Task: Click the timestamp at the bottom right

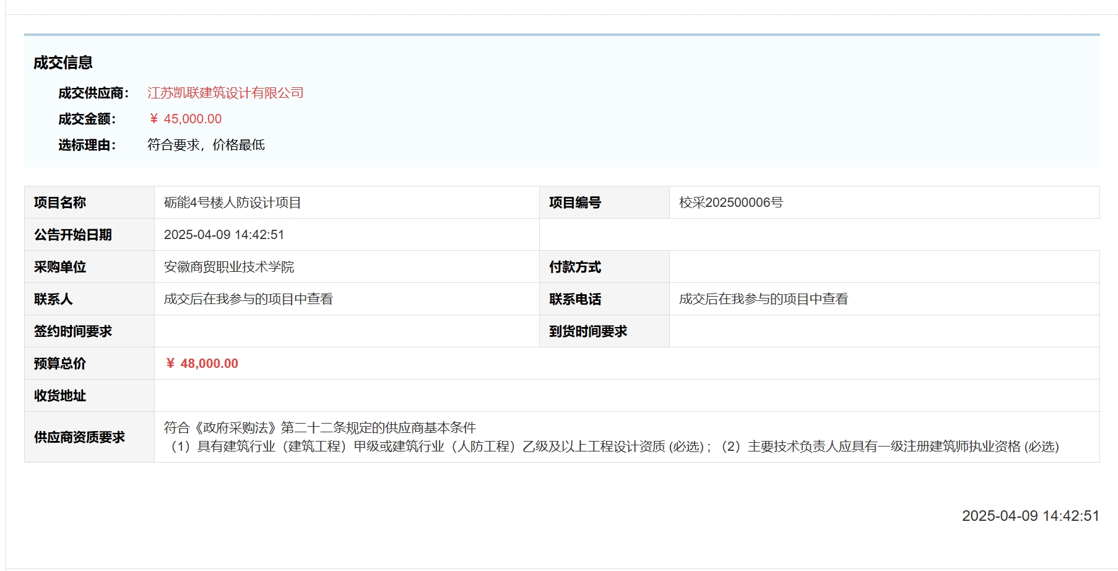Action: (1030, 516)
